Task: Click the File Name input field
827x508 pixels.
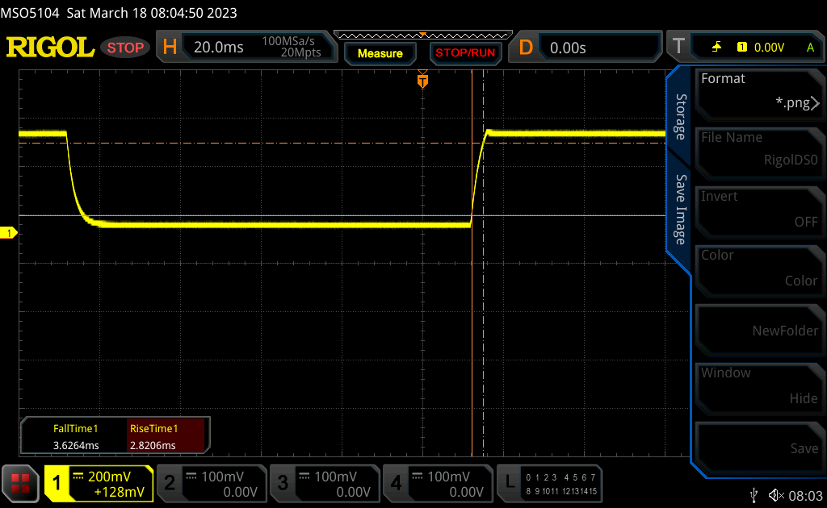Action: (x=758, y=150)
